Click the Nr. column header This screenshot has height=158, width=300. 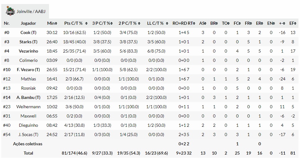[x=7, y=23]
